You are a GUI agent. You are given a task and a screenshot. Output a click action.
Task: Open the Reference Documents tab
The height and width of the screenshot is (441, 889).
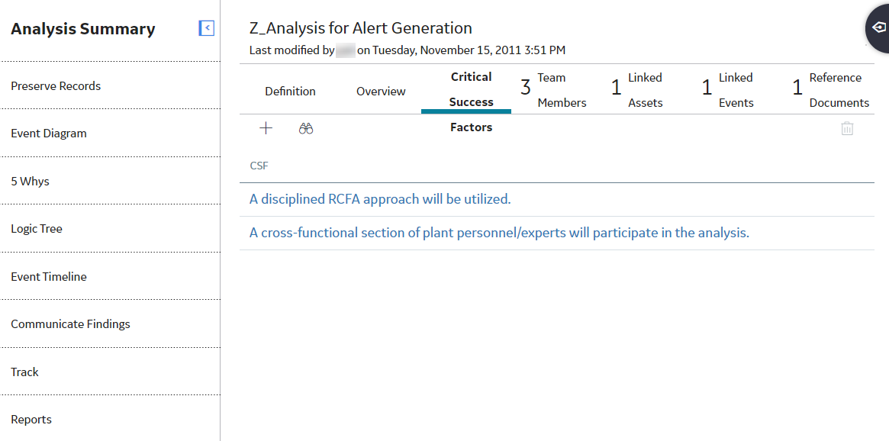pos(831,90)
